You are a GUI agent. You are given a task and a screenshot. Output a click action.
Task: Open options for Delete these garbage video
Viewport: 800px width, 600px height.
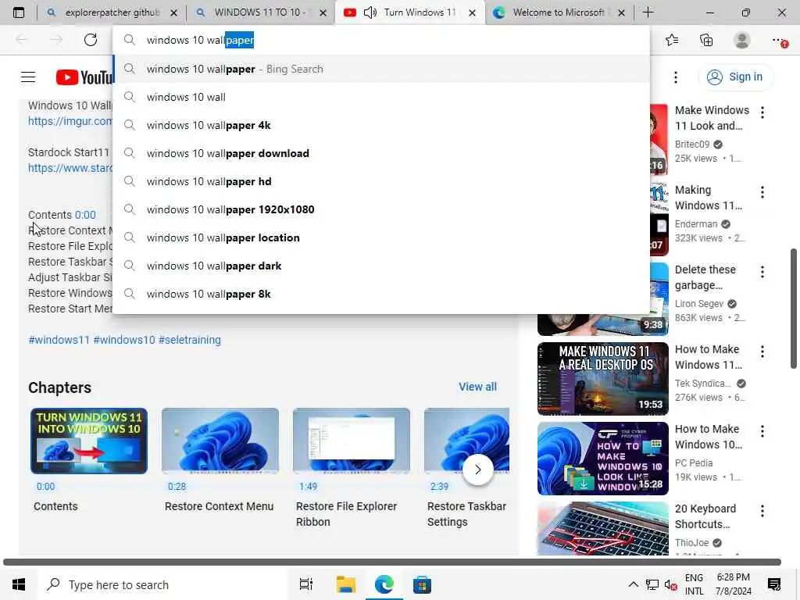click(x=762, y=272)
